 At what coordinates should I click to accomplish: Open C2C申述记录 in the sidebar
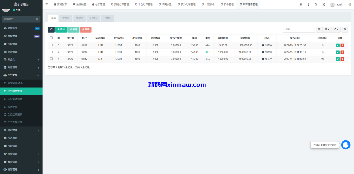pos(21,99)
